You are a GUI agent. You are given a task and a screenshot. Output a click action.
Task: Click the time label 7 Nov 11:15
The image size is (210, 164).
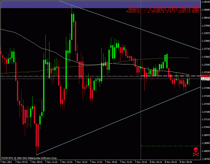[x=51, y=162]
